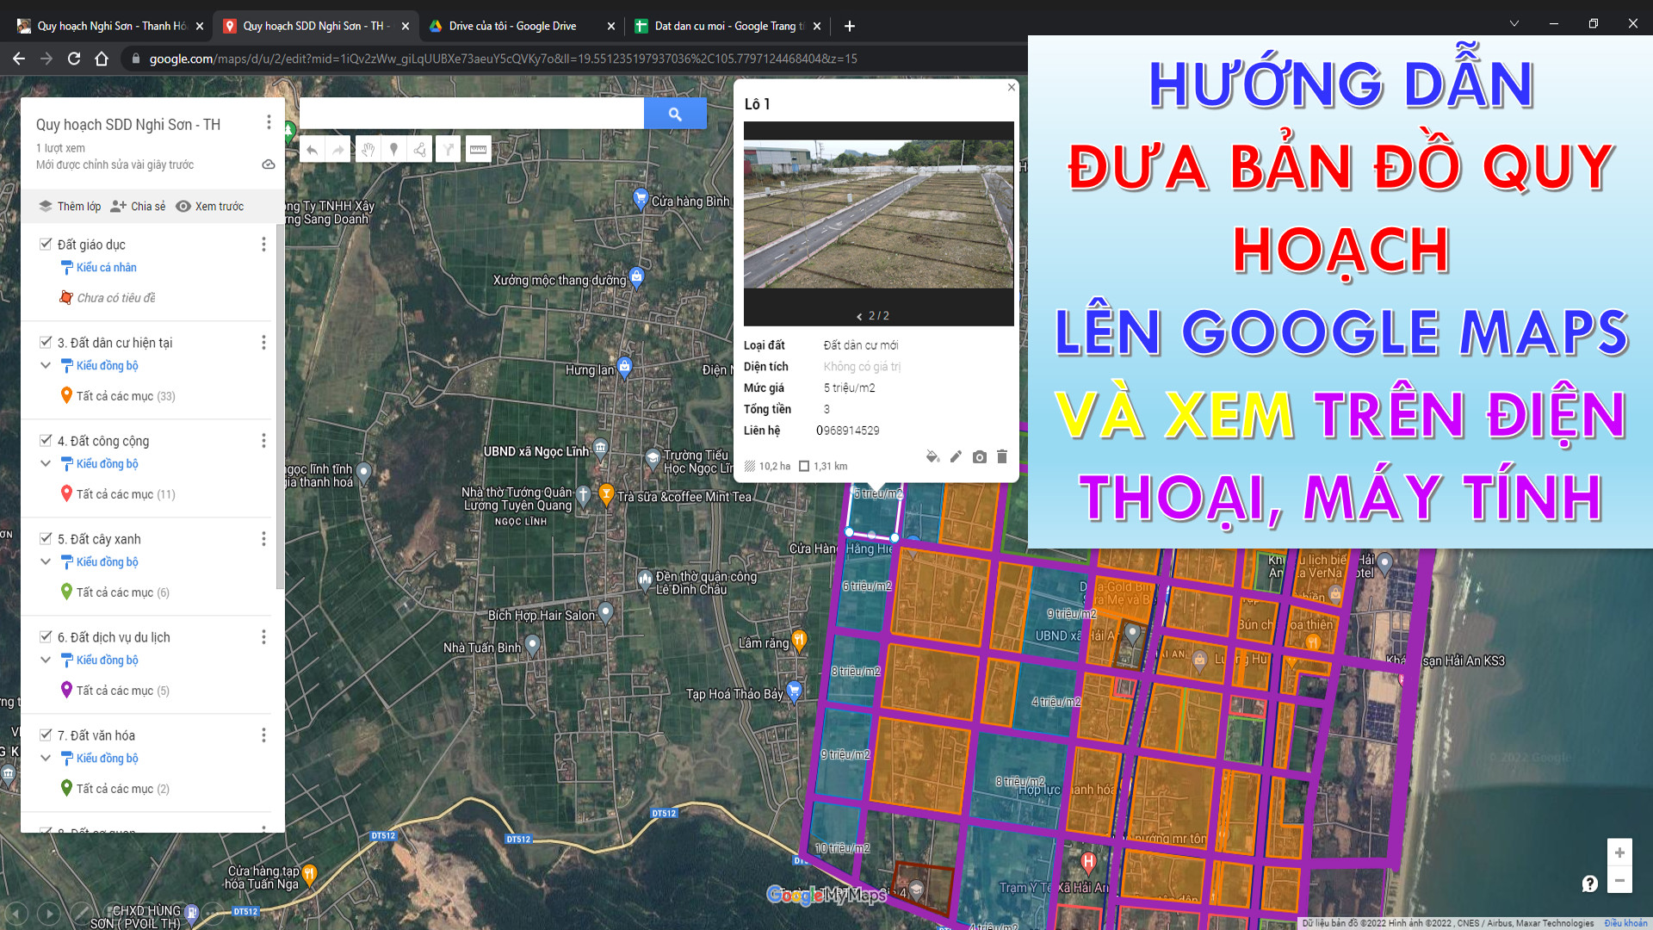The width and height of the screenshot is (1653, 930).
Task: Collapse the 3. Đất dân cư hiện tại layer chevron
Action: coord(46,365)
